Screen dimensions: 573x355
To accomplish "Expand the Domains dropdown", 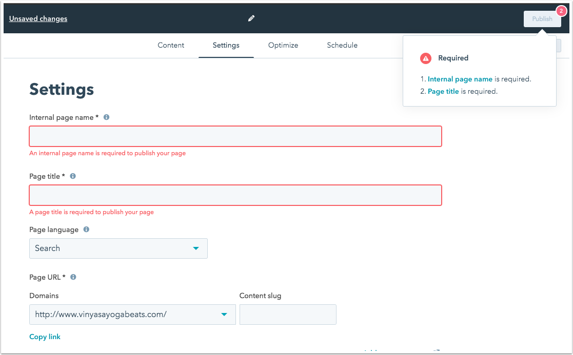I will pos(132,315).
